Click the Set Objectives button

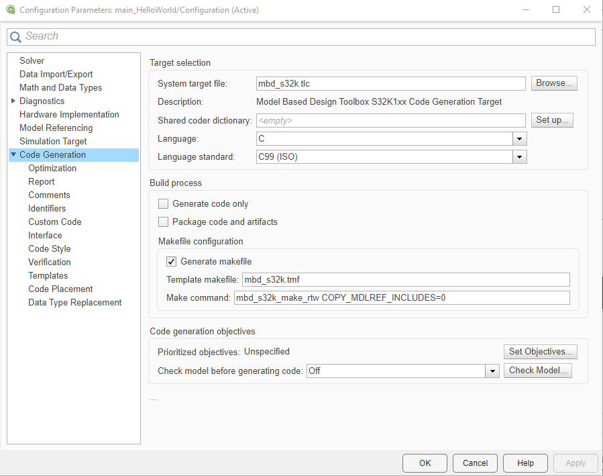click(539, 351)
